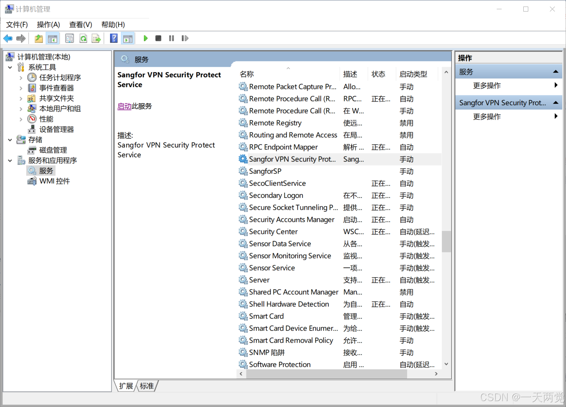Select 任务计划程序 in the tree
The width and height of the screenshot is (566, 407).
pyautogui.click(x=60, y=78)
